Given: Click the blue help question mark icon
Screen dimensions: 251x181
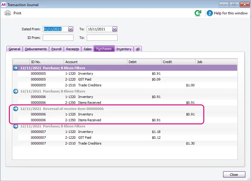Looking at the screenshot, I should tap(209, 13).
